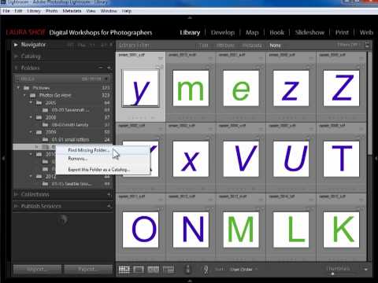The width and height of the screenshot is (378, 283).
Task: Open the Edit menu
Action: click(x=18, y=11)
